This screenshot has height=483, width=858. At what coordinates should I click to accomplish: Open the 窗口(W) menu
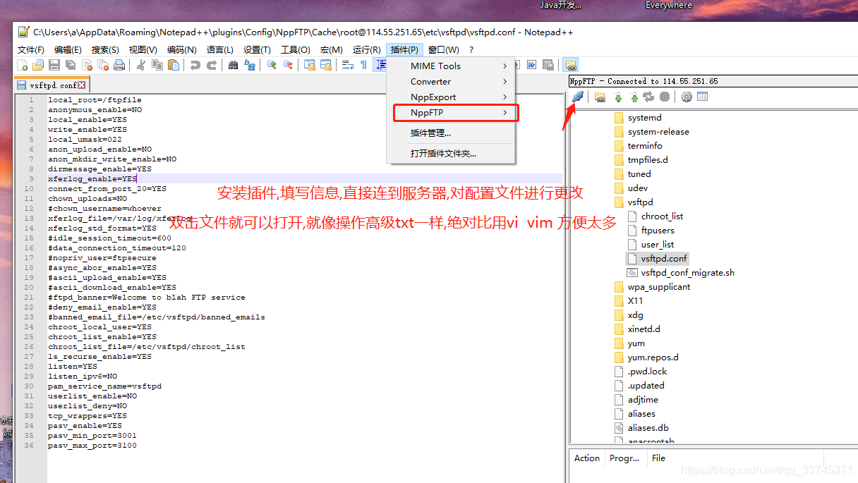pyautogui.click(x=444, y=49)
